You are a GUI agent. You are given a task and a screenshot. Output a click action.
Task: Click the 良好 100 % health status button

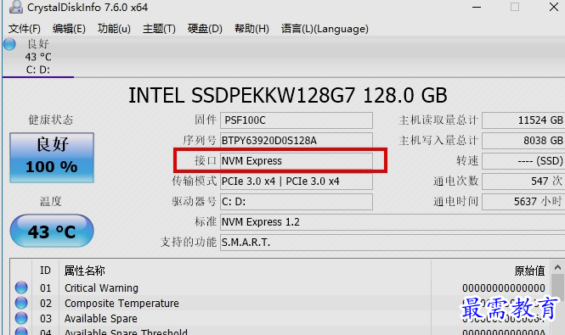(52, 158)
